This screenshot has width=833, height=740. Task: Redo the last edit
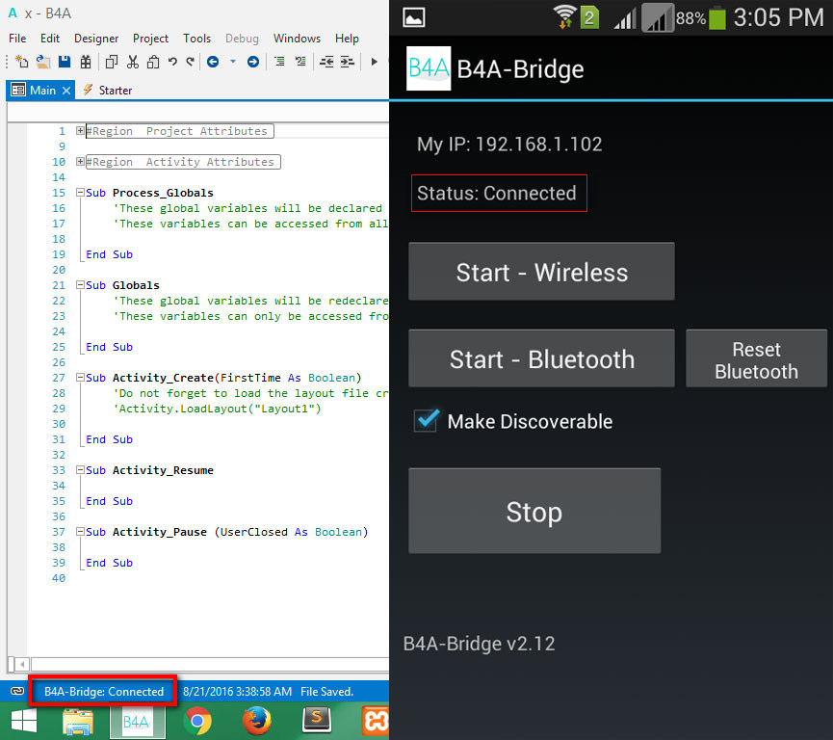click(x=190, y=62)
